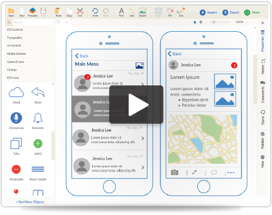Viewport: 272px width, 215px height.
Task: Click the image icon beside Main Menu
Action: point(140,65)
